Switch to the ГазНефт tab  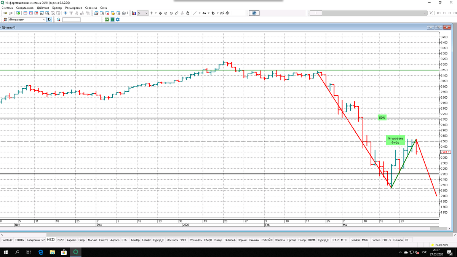pos(7,240)
